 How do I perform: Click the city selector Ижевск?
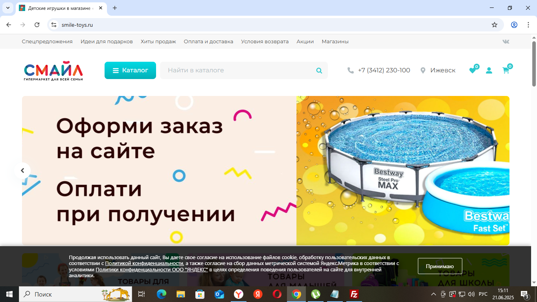(442, 70)
